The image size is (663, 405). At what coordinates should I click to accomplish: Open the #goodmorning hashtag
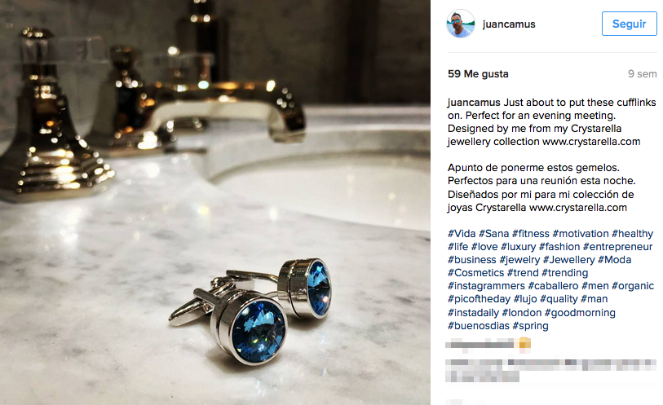point(580,313)
